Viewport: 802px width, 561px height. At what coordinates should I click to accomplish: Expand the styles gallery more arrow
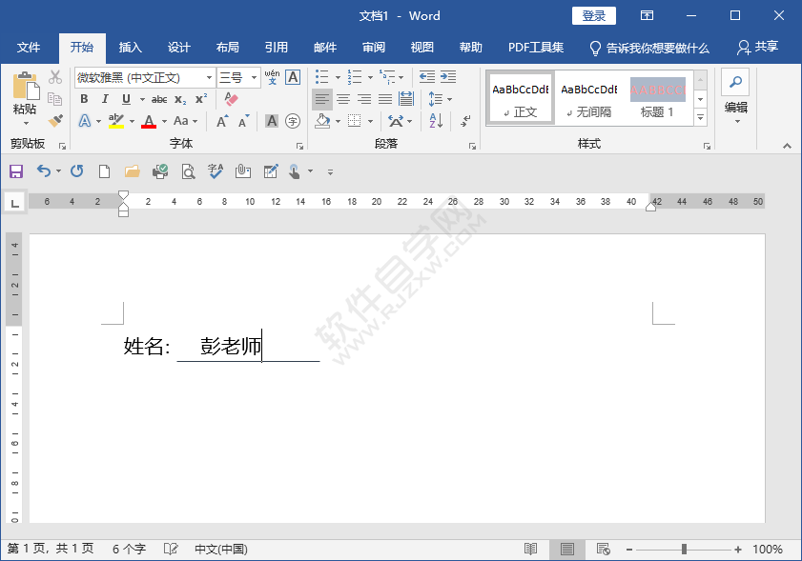point(701,118)
